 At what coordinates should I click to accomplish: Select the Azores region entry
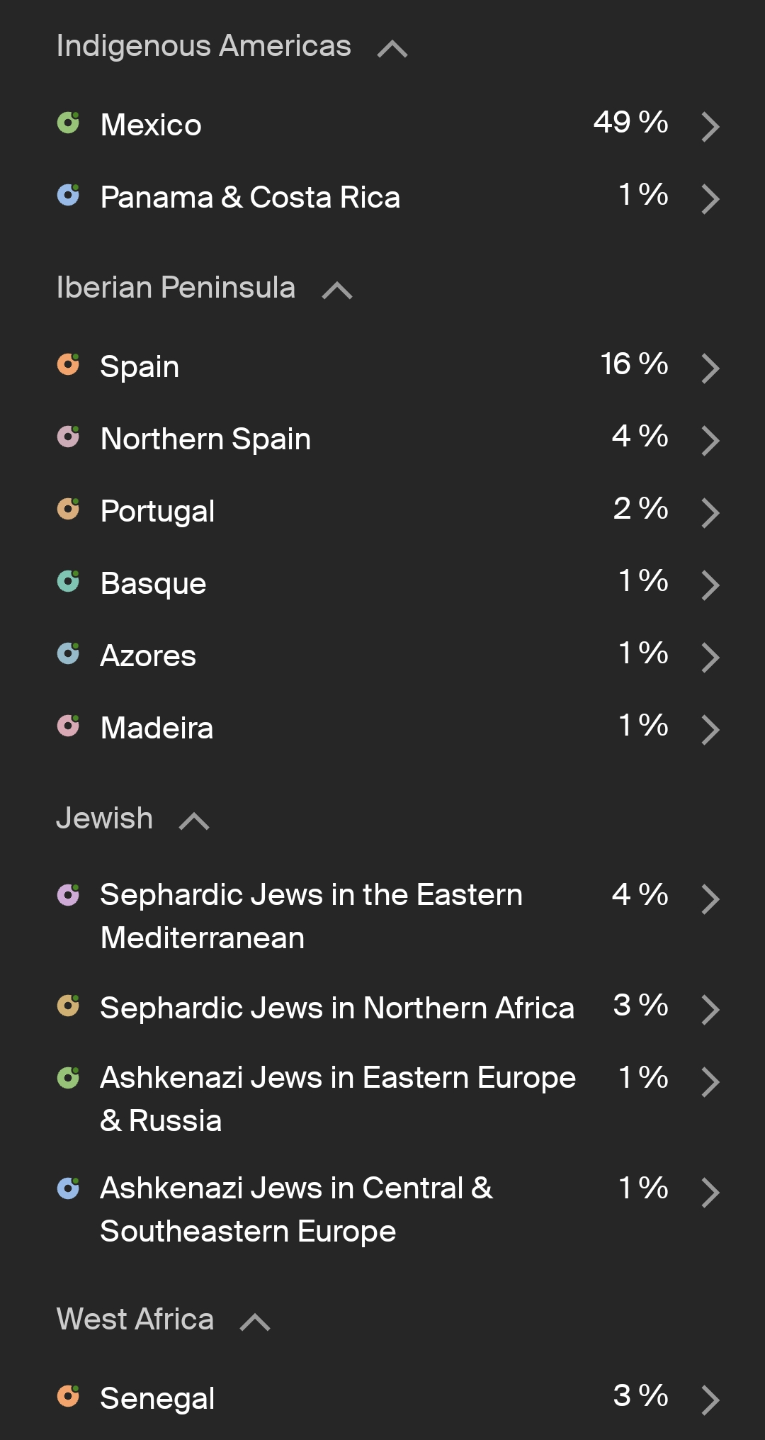pyautogui.click(x=148, y=656)
